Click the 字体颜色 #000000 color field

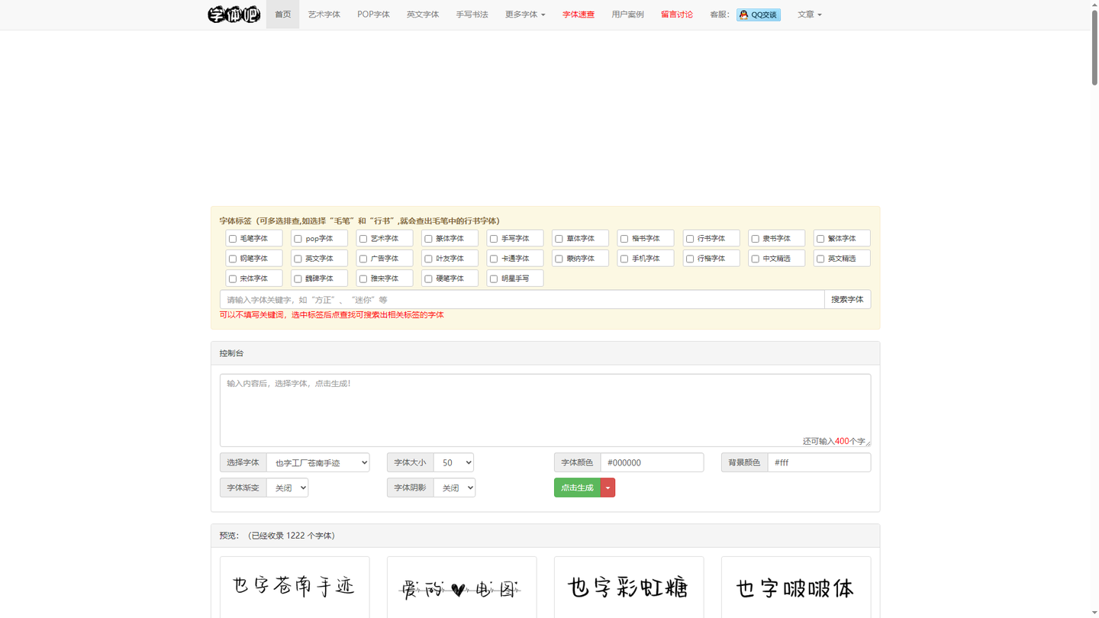click(x=652, y=462)
